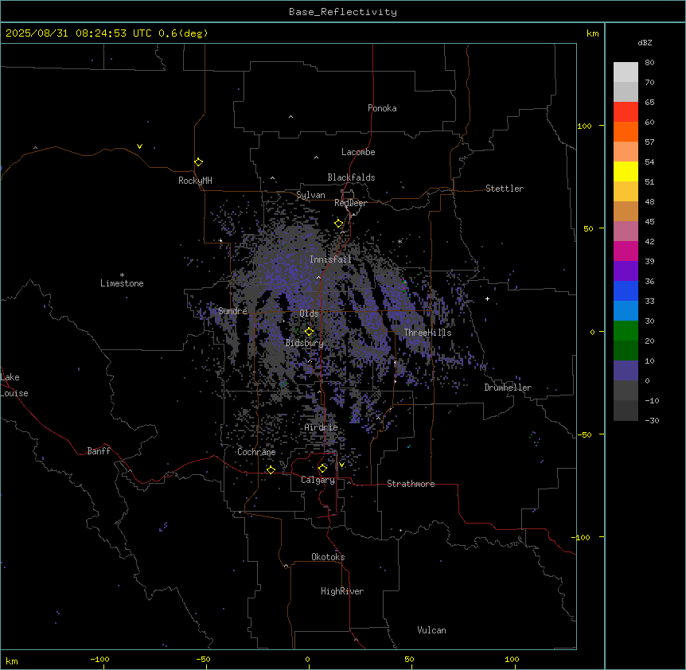Pick the bright green 30 dBZ legend swatch
Image resolution: width=686 pixels, height=670 pixels.
coord(626,331)
